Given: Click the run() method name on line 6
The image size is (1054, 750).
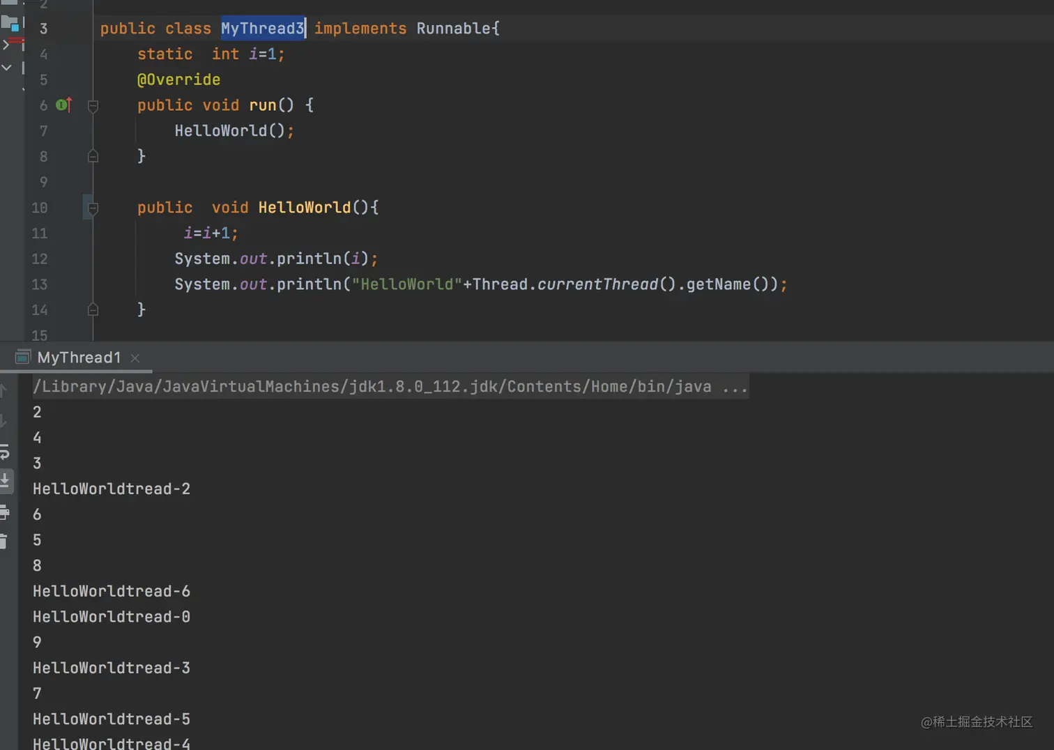Looking at the screenshot, I should pos(263,105).
